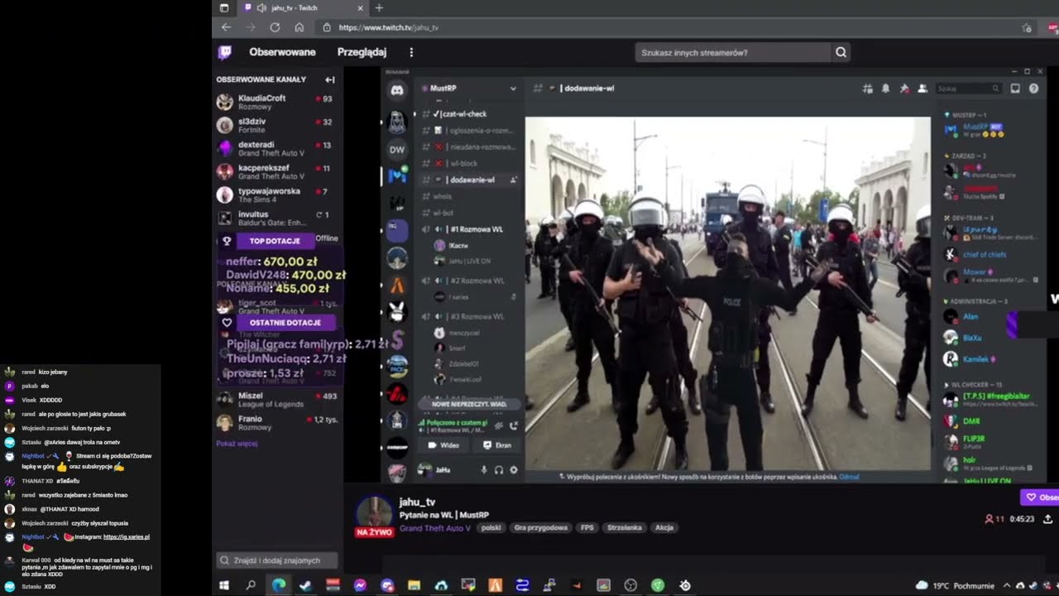Open Discord notification bell settings
Image resolution: width=1059 pixels, height=596 pixels.
coord(886,89)
